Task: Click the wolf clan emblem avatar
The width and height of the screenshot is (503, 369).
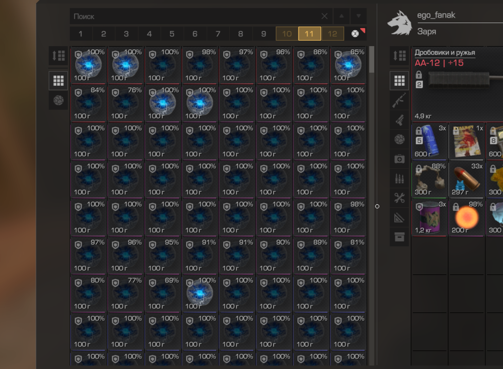Action: (399, 23)
